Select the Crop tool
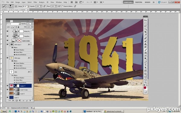The width and height of the screenshot is (181, 113). 146,32
